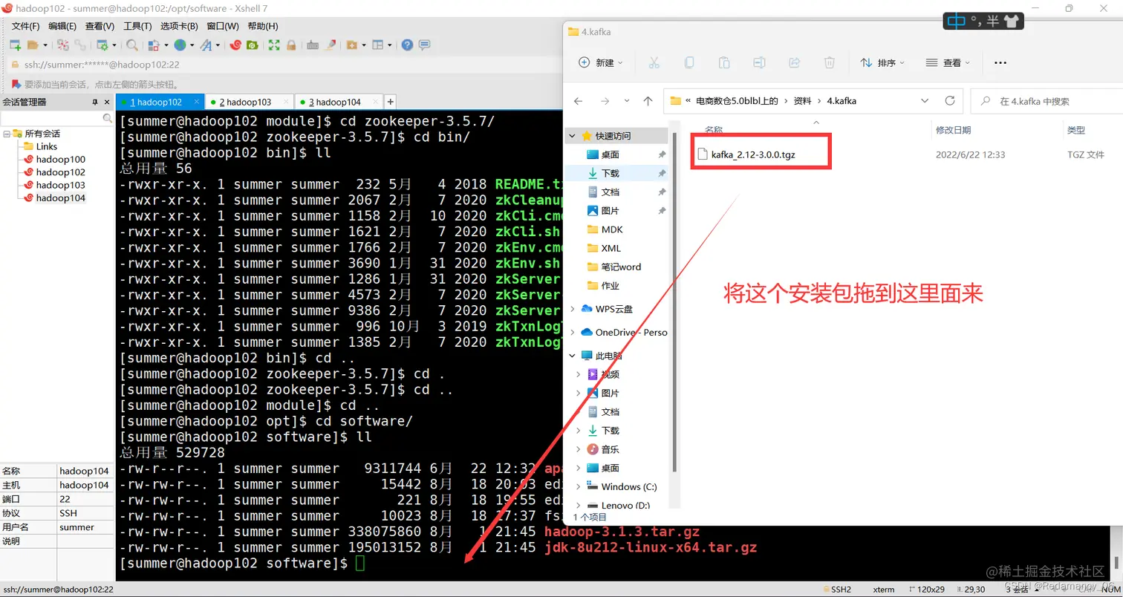Screen dimensions: 1123x597
Task: Open the 查看(V) menu in Xshell
Action: pyautogui.click(x=100, y=26)
